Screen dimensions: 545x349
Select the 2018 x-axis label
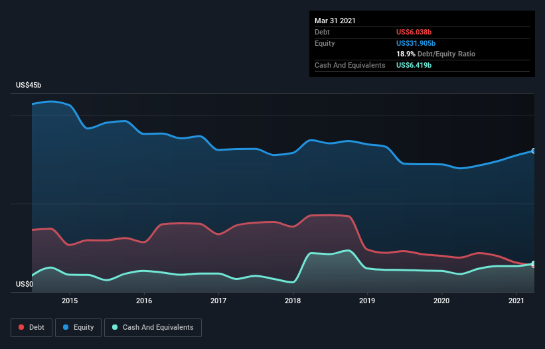pyautogui.click(x=293, y=301)
